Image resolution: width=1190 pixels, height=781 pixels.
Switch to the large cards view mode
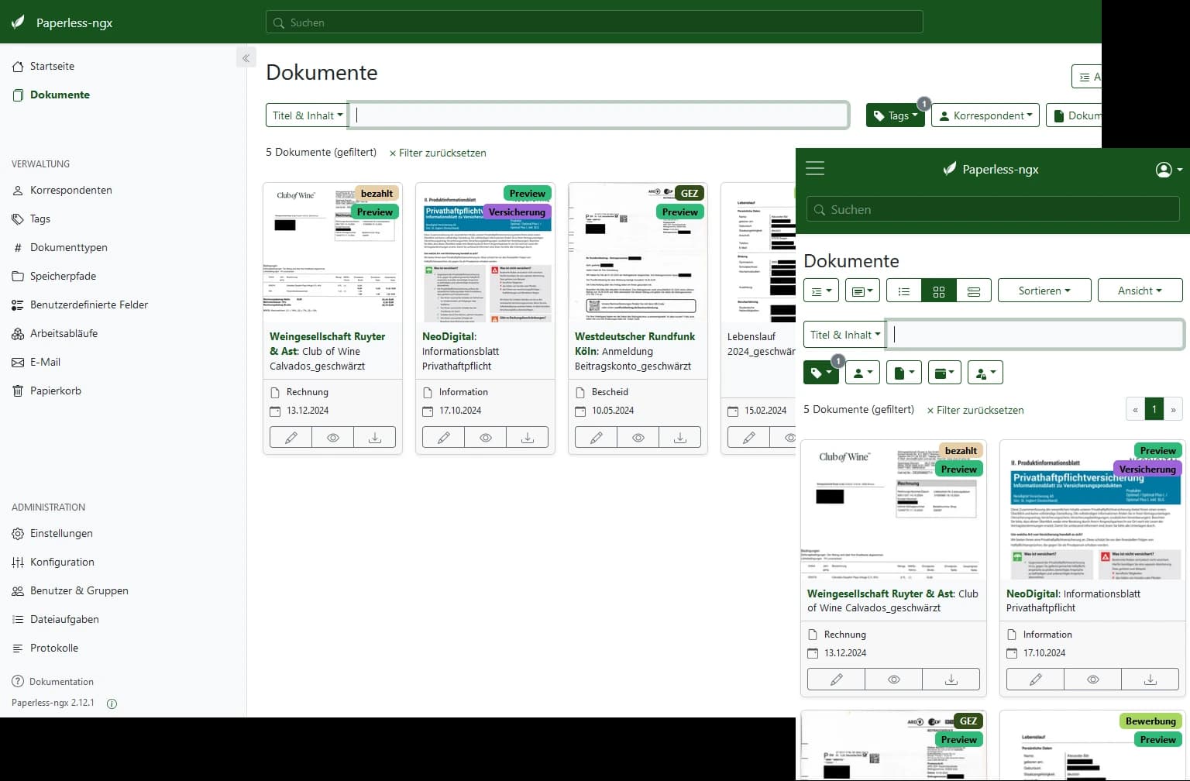pos(974,291)
